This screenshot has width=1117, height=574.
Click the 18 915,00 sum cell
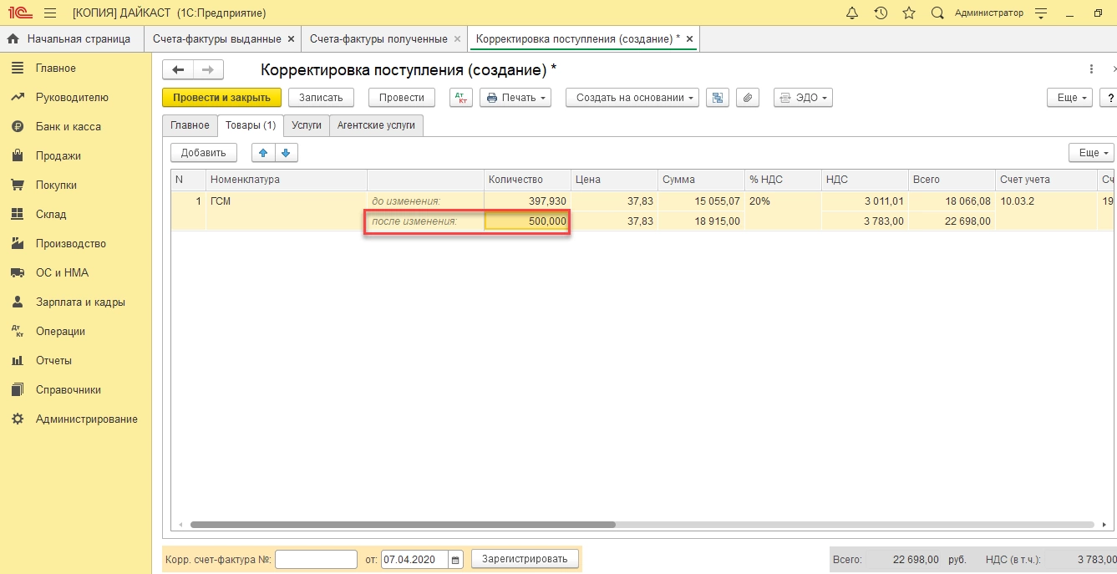tap(701, 221)
